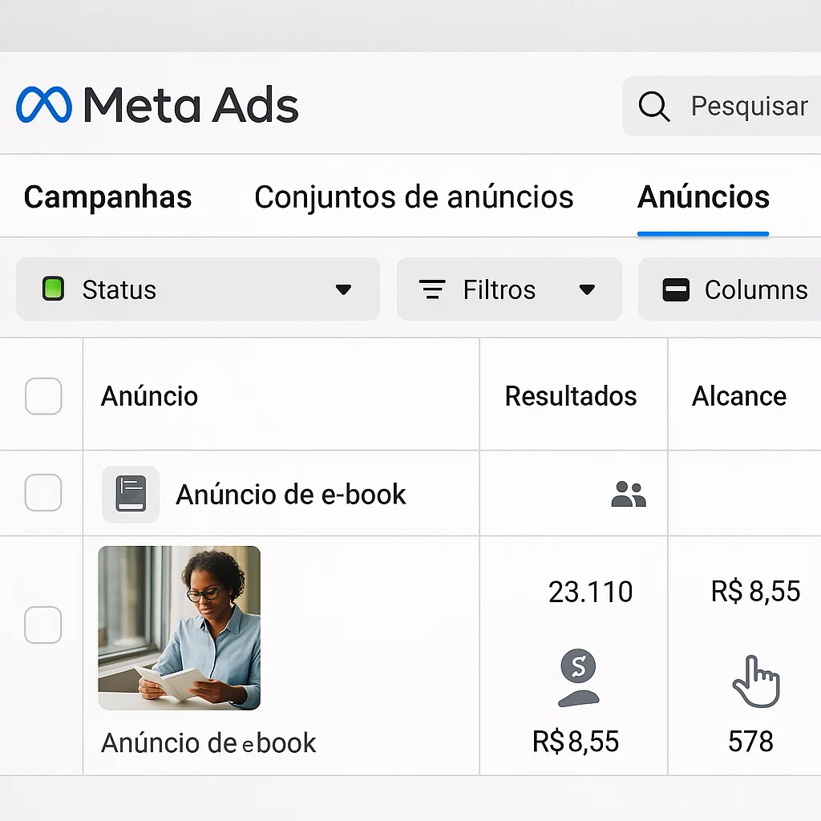Click the pointing hand clicks icon

pos(755,681)
